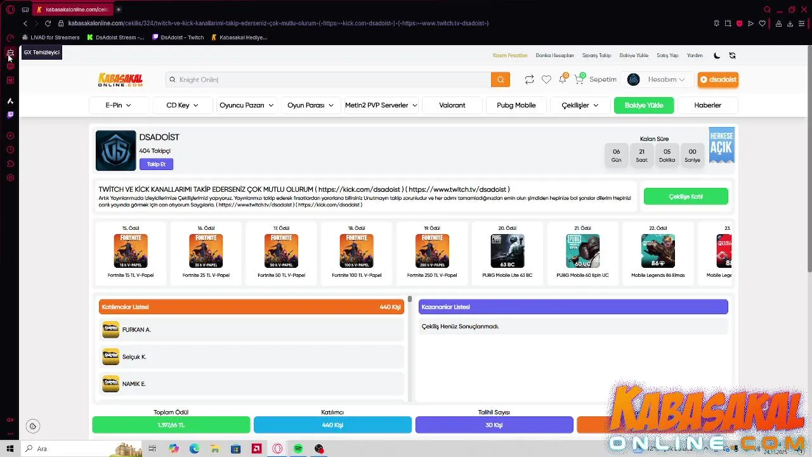The width and height of the screenshot is (812, 457).
Task: Open the Valorant menu item
Action: pyautogui.click(x=452, y=105)
